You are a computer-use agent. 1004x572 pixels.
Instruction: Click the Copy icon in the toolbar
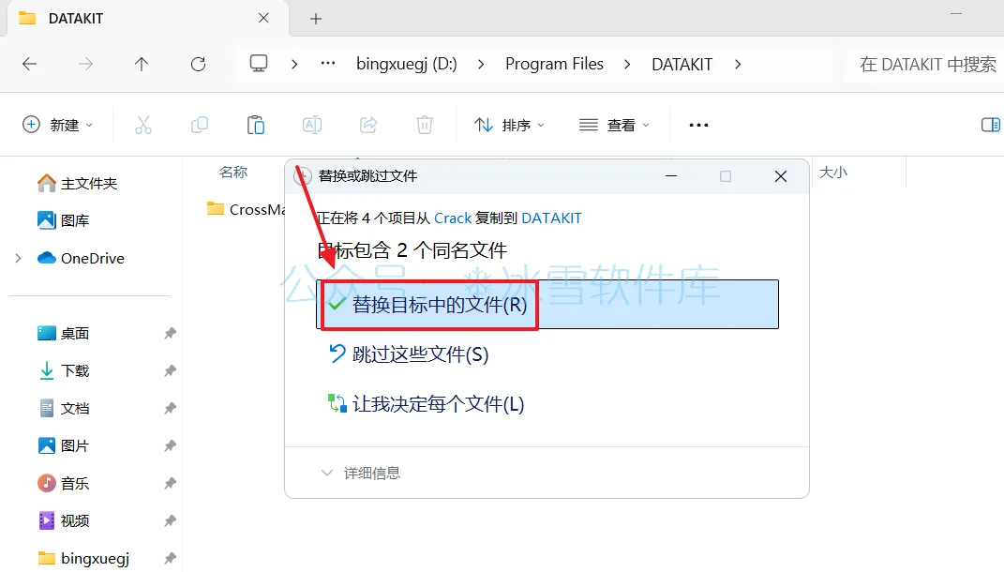(200, 125)
